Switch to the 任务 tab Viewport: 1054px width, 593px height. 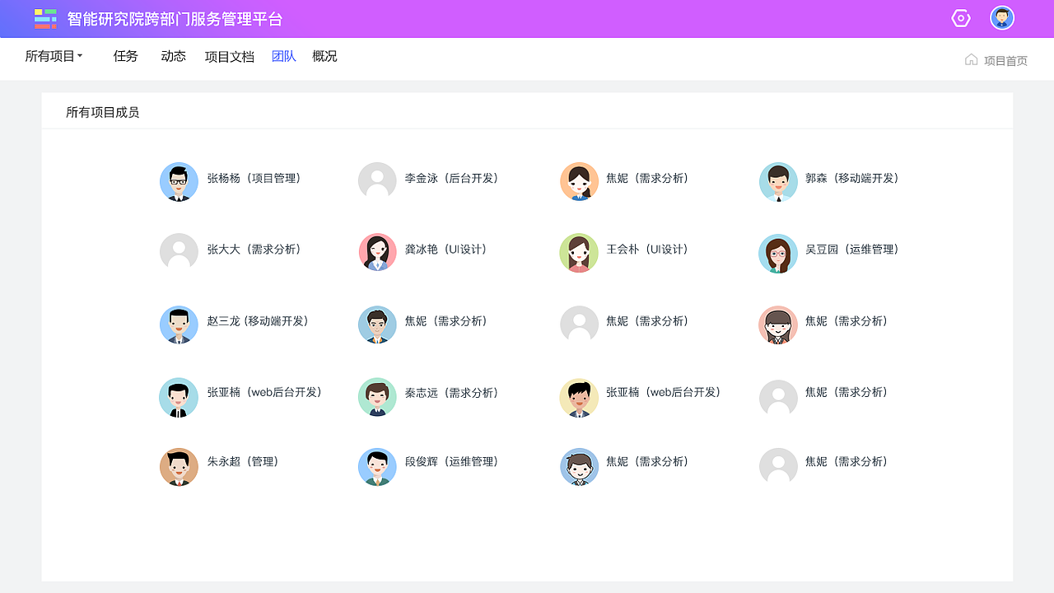pyautogui.click(x=125, y=56)
